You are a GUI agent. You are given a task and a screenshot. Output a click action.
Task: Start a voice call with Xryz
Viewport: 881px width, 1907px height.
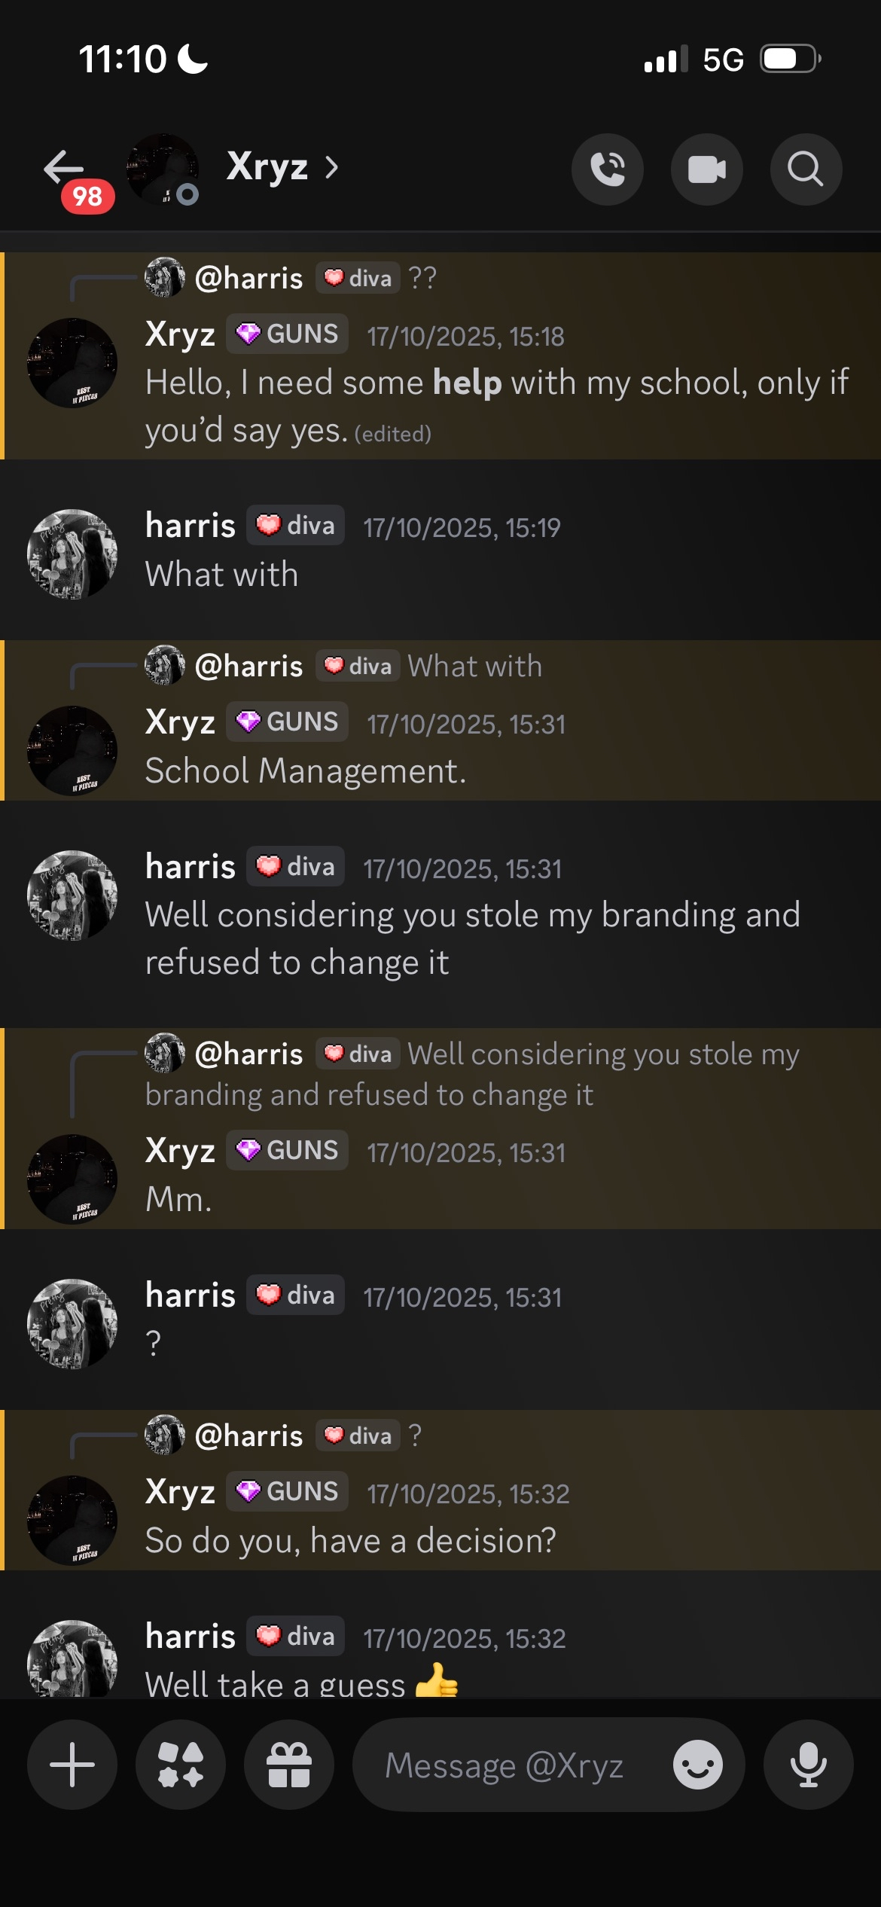607,169
